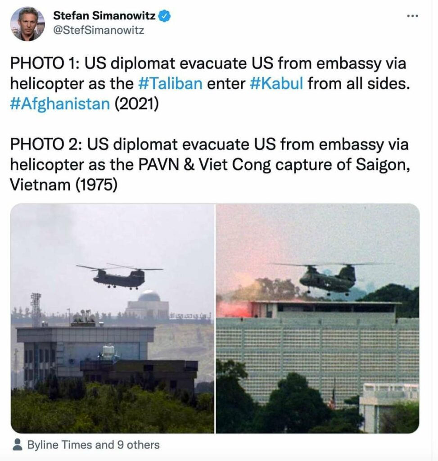The height and width of the screenshot is (461, 438).
Task: Click the helicopter in the right photo
Action: tap(328, 278)
